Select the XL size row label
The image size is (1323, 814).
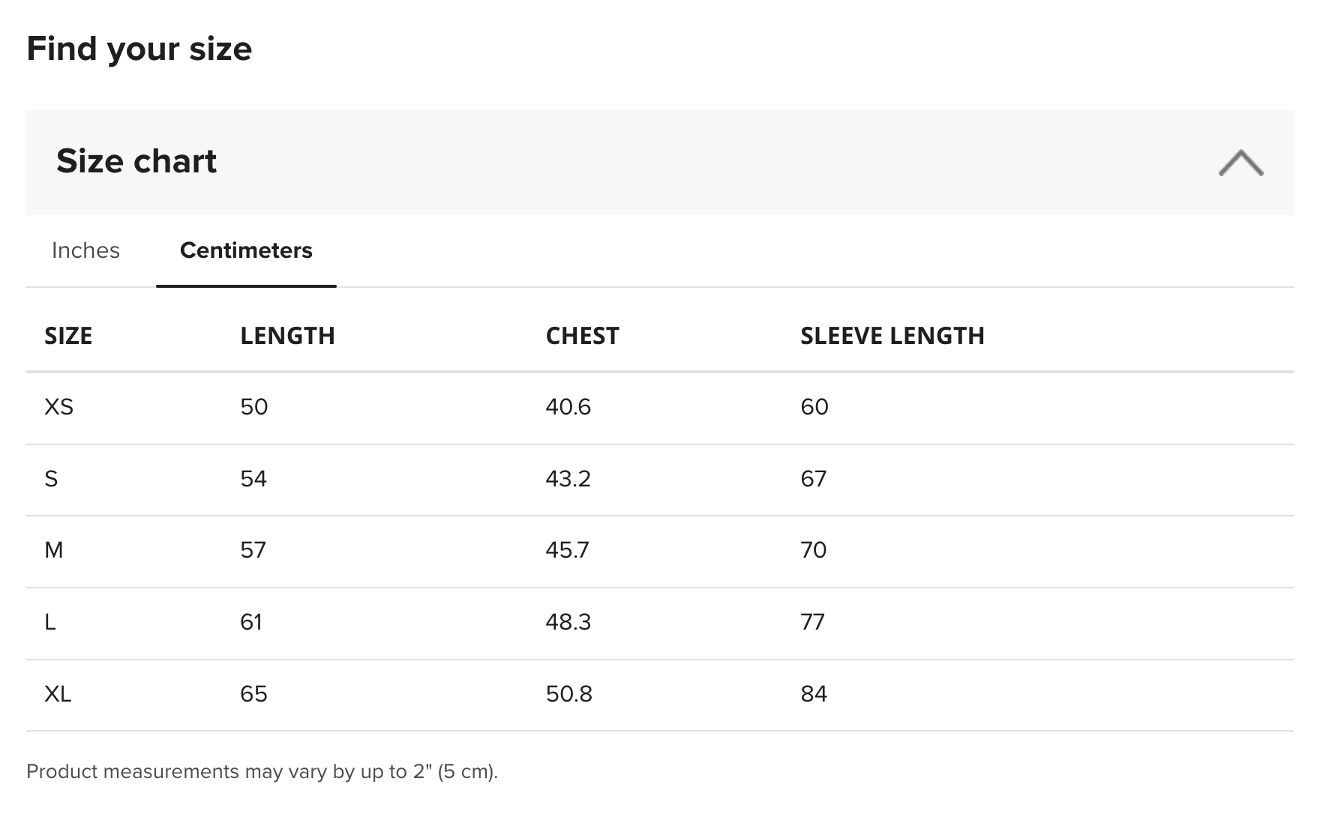(x=58, y=694)
